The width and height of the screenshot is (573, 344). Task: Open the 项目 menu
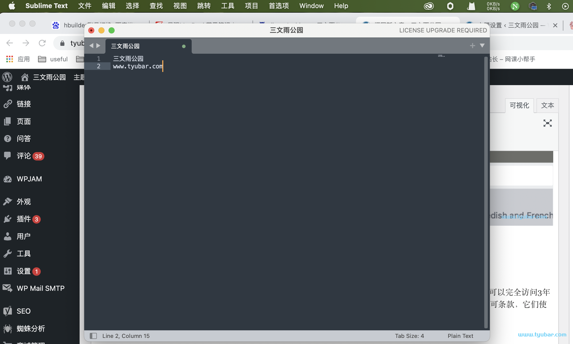(252, 6)
